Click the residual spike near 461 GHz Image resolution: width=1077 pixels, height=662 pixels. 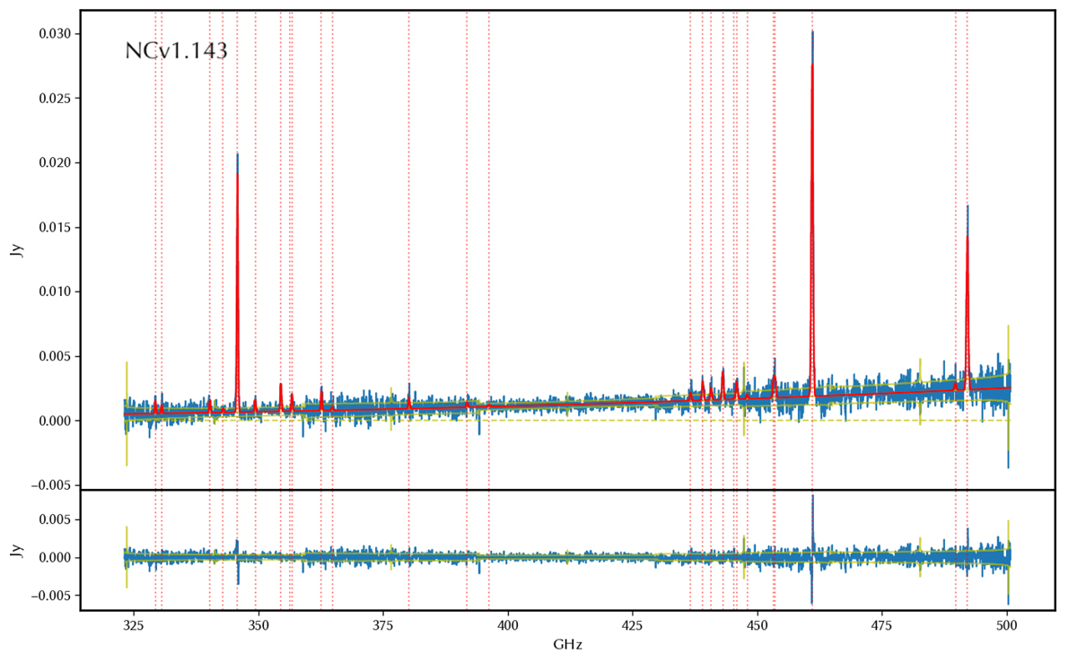812,549
